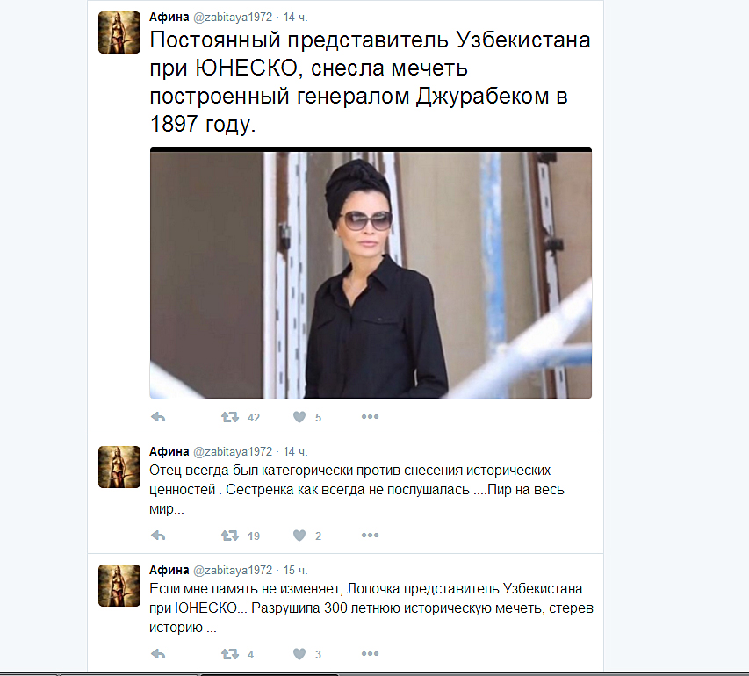Like the tweet with 3 likes

coord(299,654)
